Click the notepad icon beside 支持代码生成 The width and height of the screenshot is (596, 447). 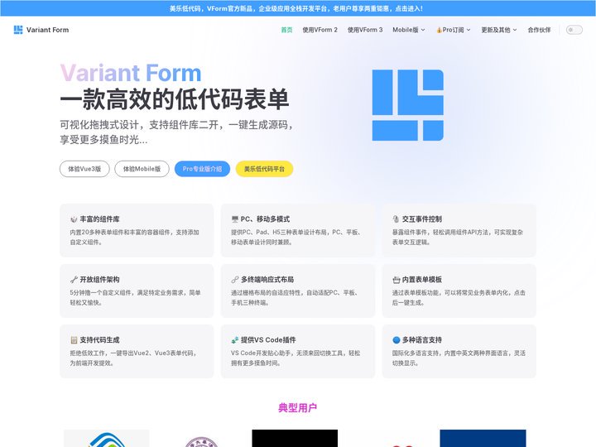(74, 340)
